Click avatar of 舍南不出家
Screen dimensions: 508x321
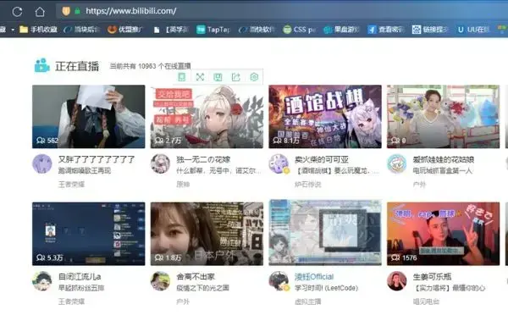tap(160, 281)
